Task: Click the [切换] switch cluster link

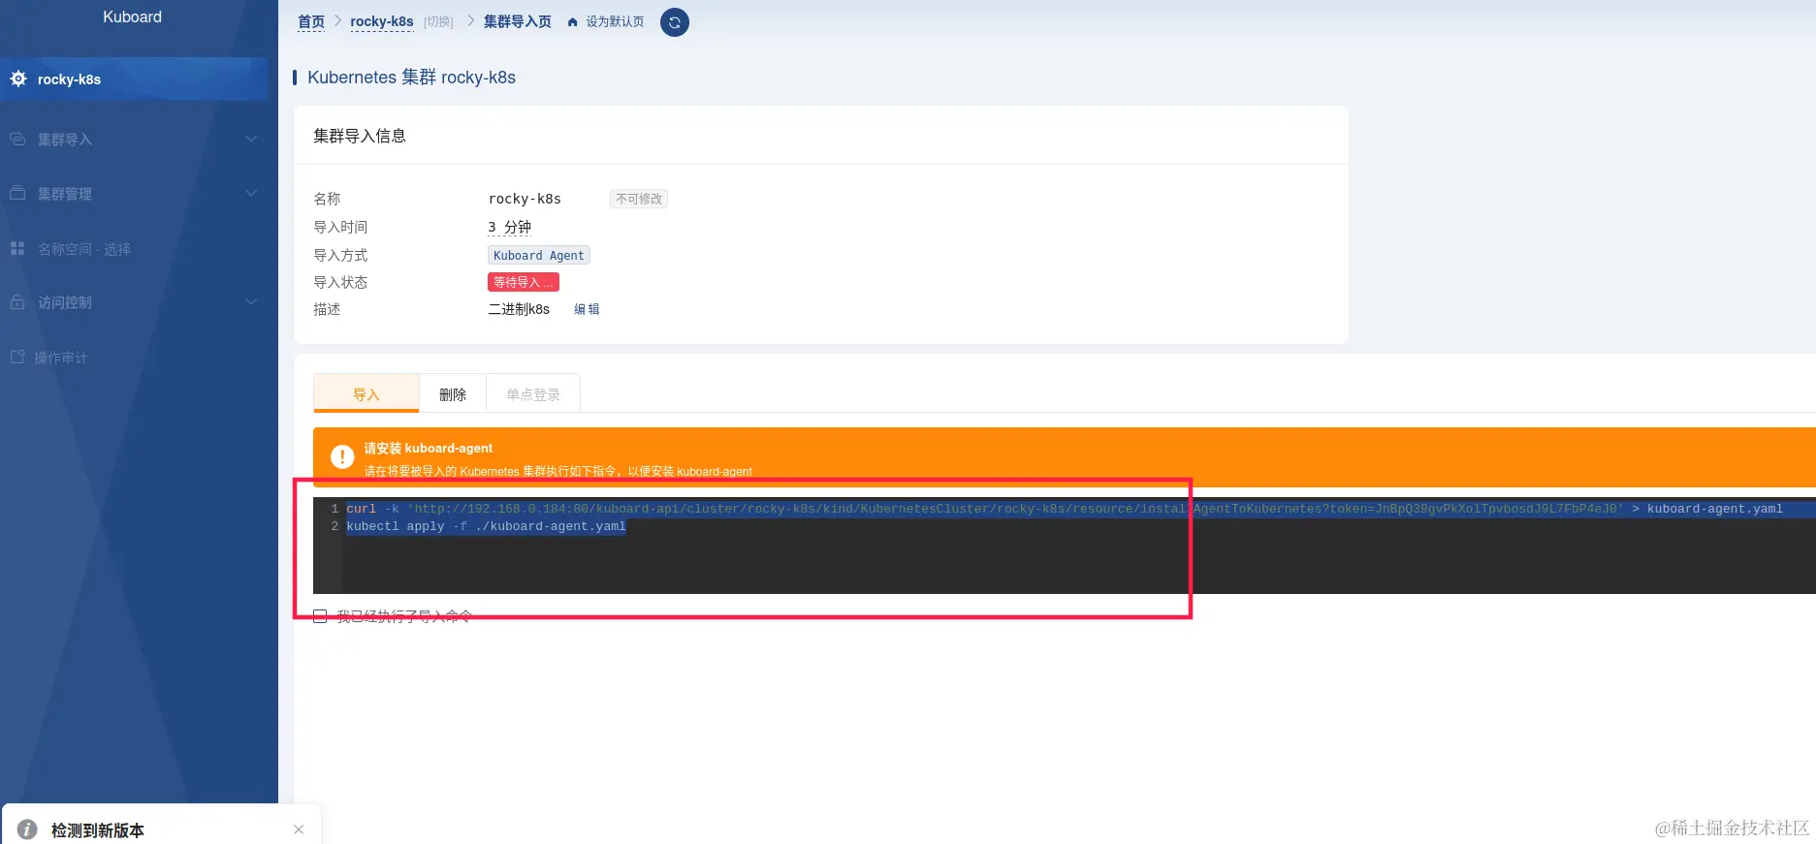Action: (438, 22)
